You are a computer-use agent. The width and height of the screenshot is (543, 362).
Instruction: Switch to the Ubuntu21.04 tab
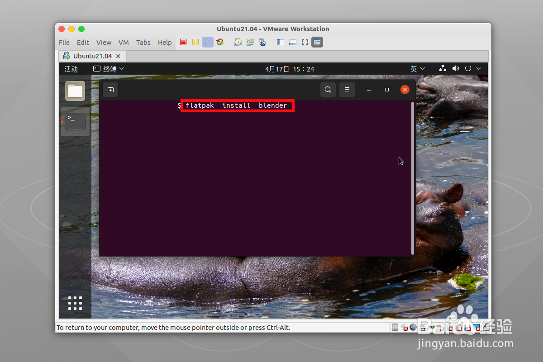(x=92, y=56)
